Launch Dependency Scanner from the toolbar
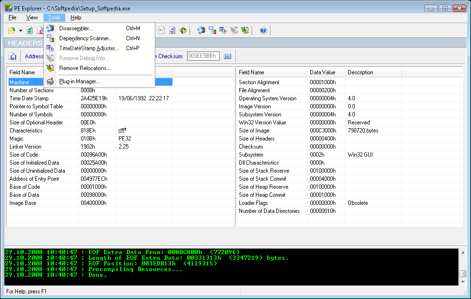 [212, 30]
